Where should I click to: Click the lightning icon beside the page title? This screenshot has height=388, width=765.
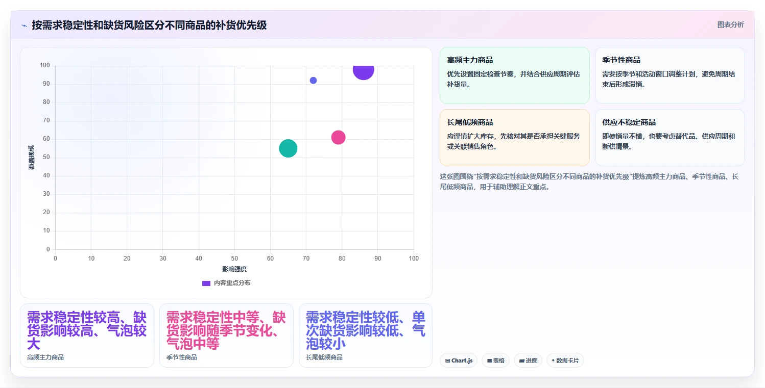click(x=24, y=25)
